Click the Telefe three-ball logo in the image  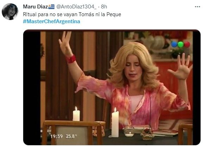click(180, 44)
